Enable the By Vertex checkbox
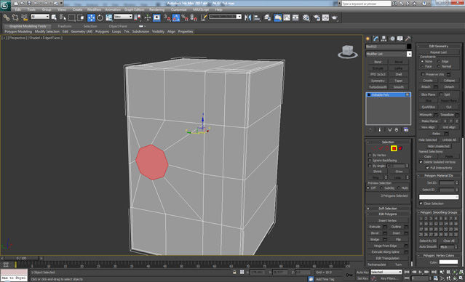Image resolution: width=465 pixels, height=282 pixels. point(370,155)
